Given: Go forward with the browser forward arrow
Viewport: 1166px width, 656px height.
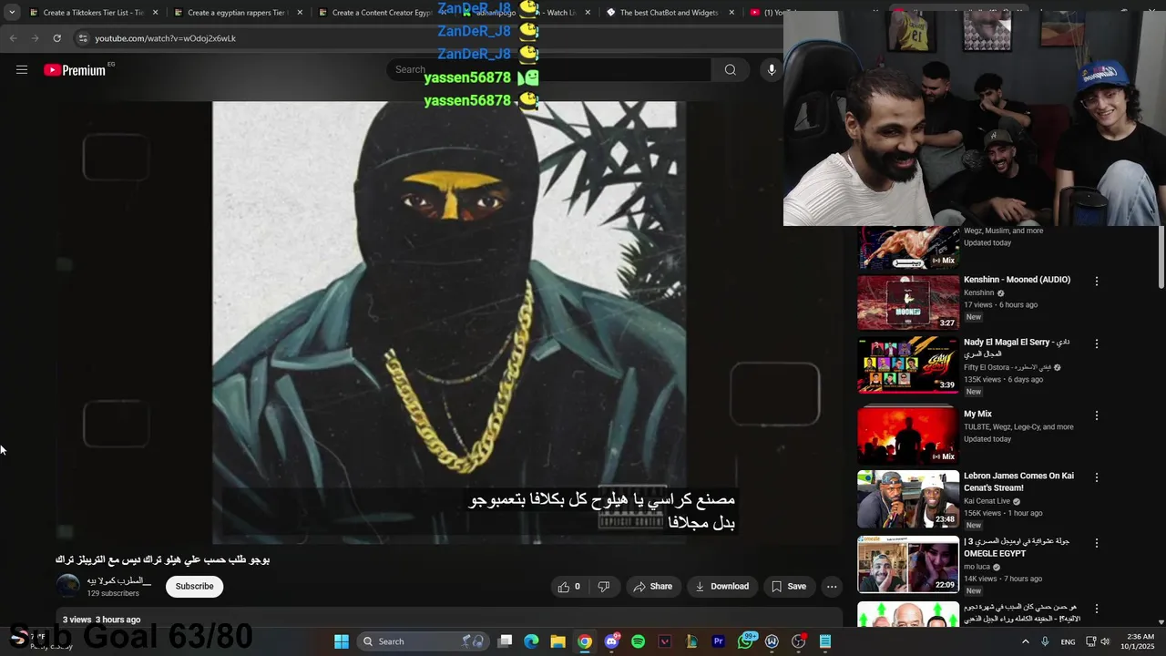Looking at the screenshot, I should pos(35,38).
